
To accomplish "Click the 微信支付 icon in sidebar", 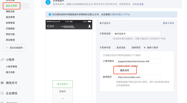I will [x=2, y=83].
